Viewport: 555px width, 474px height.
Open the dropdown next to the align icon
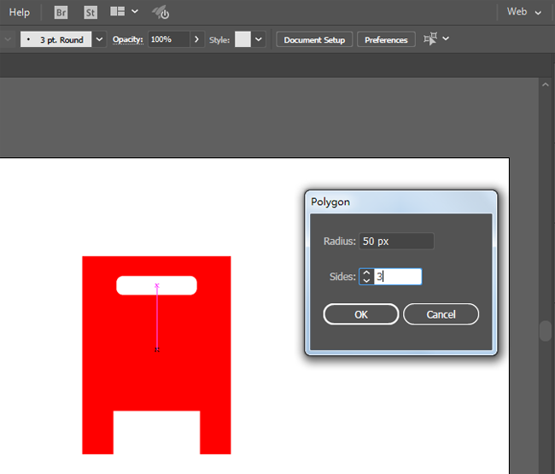(x=446, y=39)
